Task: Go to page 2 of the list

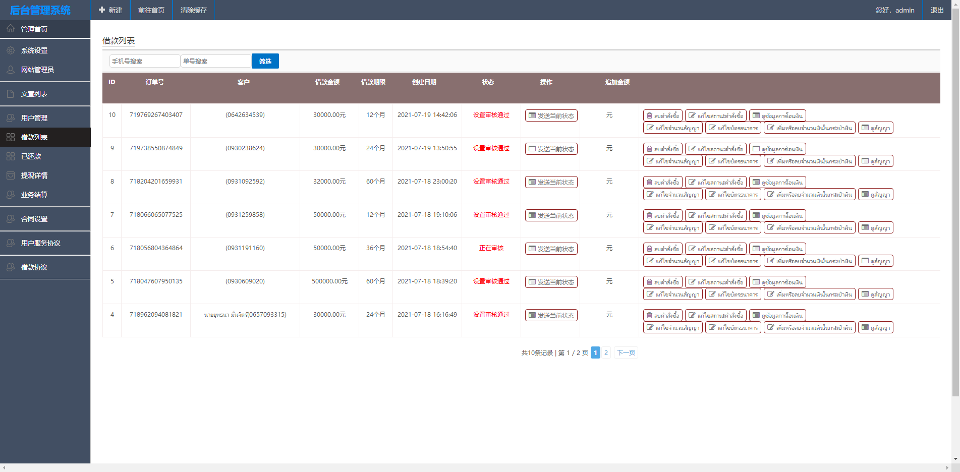Action: pos(606,352)
